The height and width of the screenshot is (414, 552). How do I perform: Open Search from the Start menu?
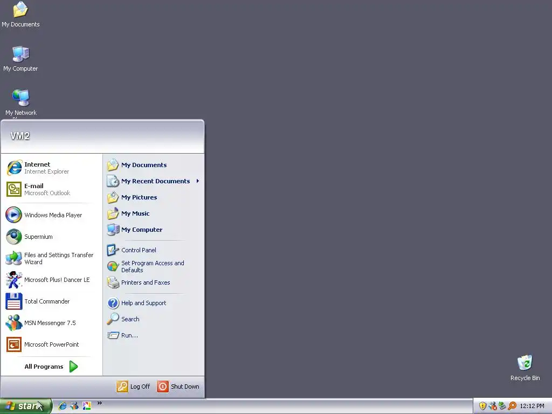(x=154, y=319)
